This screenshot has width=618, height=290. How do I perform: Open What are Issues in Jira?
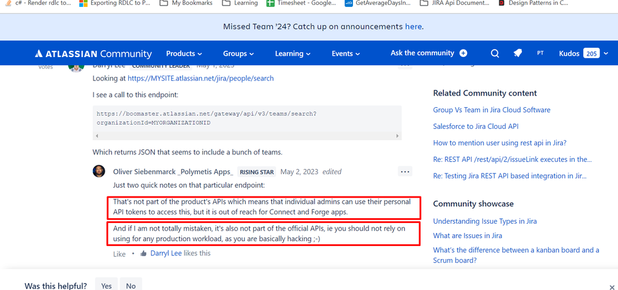pos(468,235)
